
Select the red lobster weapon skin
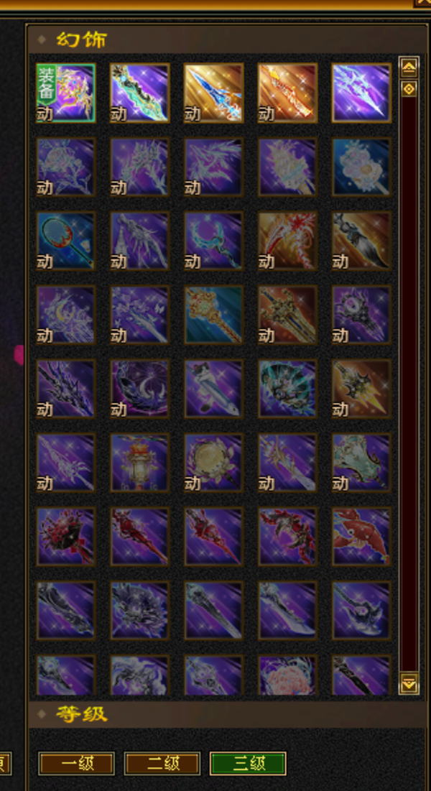[x=361, y=537]
